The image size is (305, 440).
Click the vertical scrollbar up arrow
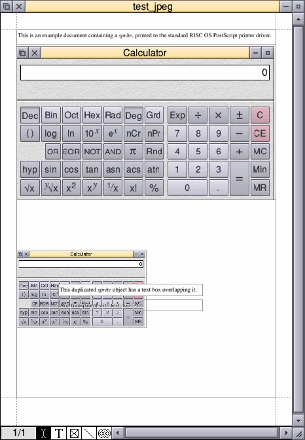[x=298, y=20]
